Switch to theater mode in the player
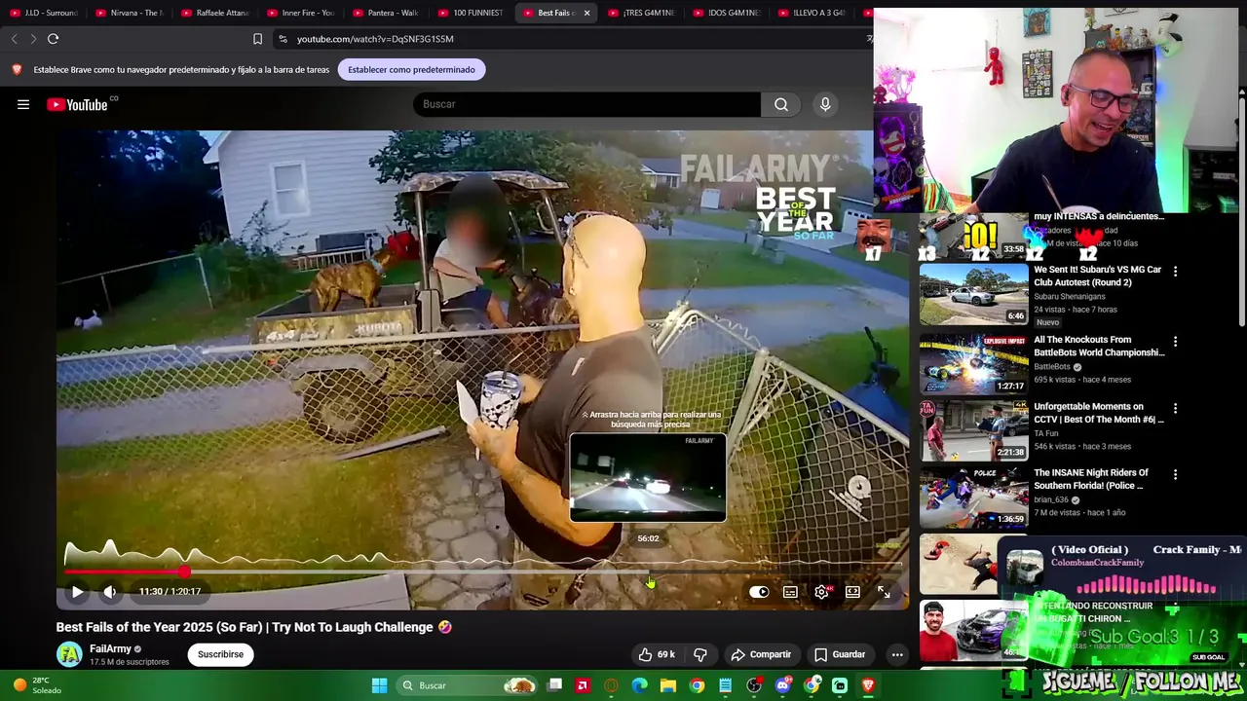1247x701 pixels. tap(852, 591)
